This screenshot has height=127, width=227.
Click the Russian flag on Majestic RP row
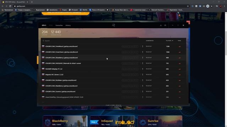43,74
